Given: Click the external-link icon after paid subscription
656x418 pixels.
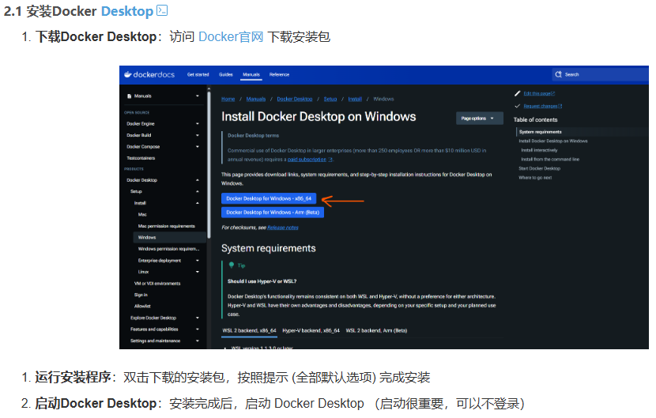Looking at the screenshot, I should point(330,160).
